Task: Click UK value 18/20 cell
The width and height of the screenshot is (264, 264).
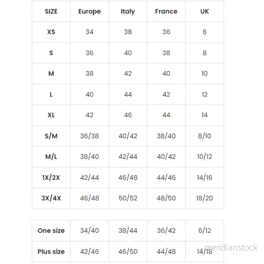Action: [x=205, y=198]
